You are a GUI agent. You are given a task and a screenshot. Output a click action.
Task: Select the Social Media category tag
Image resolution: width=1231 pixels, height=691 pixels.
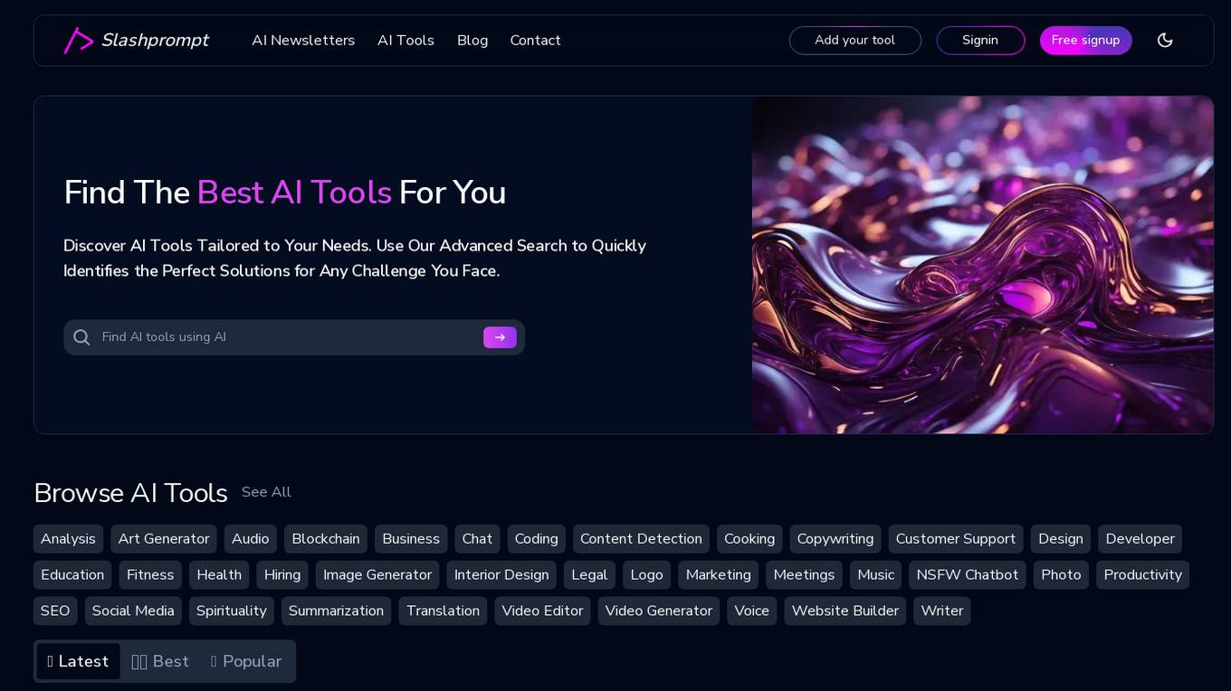[133, 611]
